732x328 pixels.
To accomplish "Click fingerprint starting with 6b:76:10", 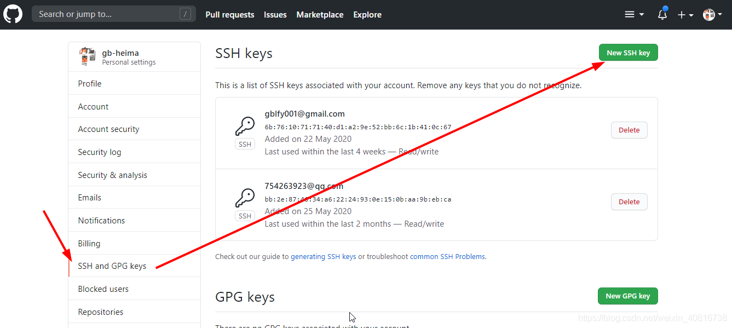I will coord(358,127).
